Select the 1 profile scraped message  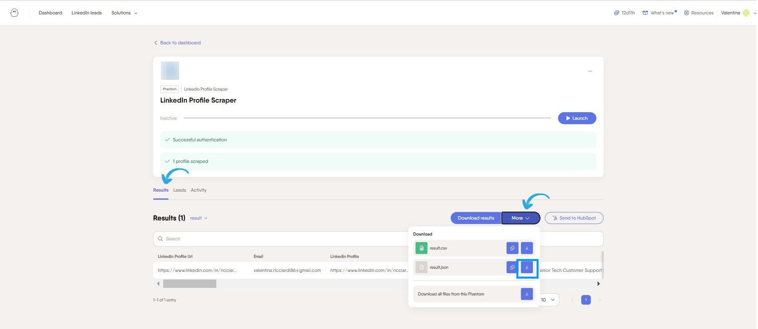[378, 161]
